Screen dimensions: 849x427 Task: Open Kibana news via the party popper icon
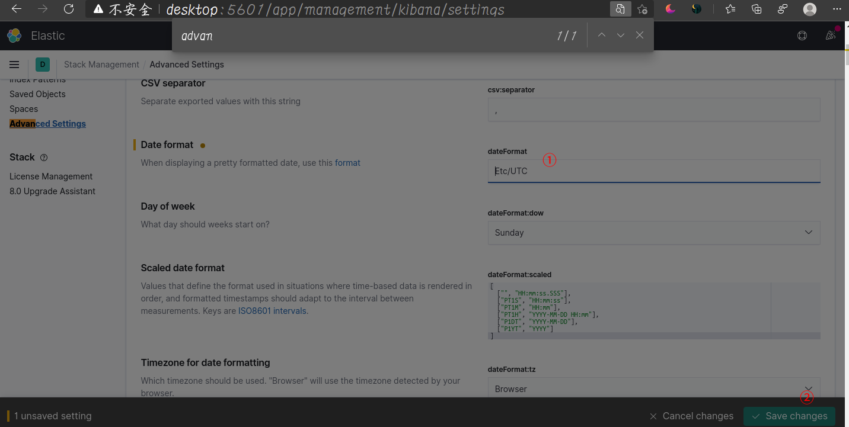tap(831, 36)
